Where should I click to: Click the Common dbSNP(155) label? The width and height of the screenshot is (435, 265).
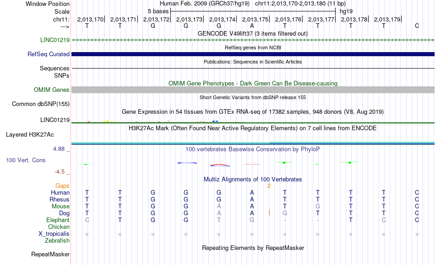click(41, 104)
